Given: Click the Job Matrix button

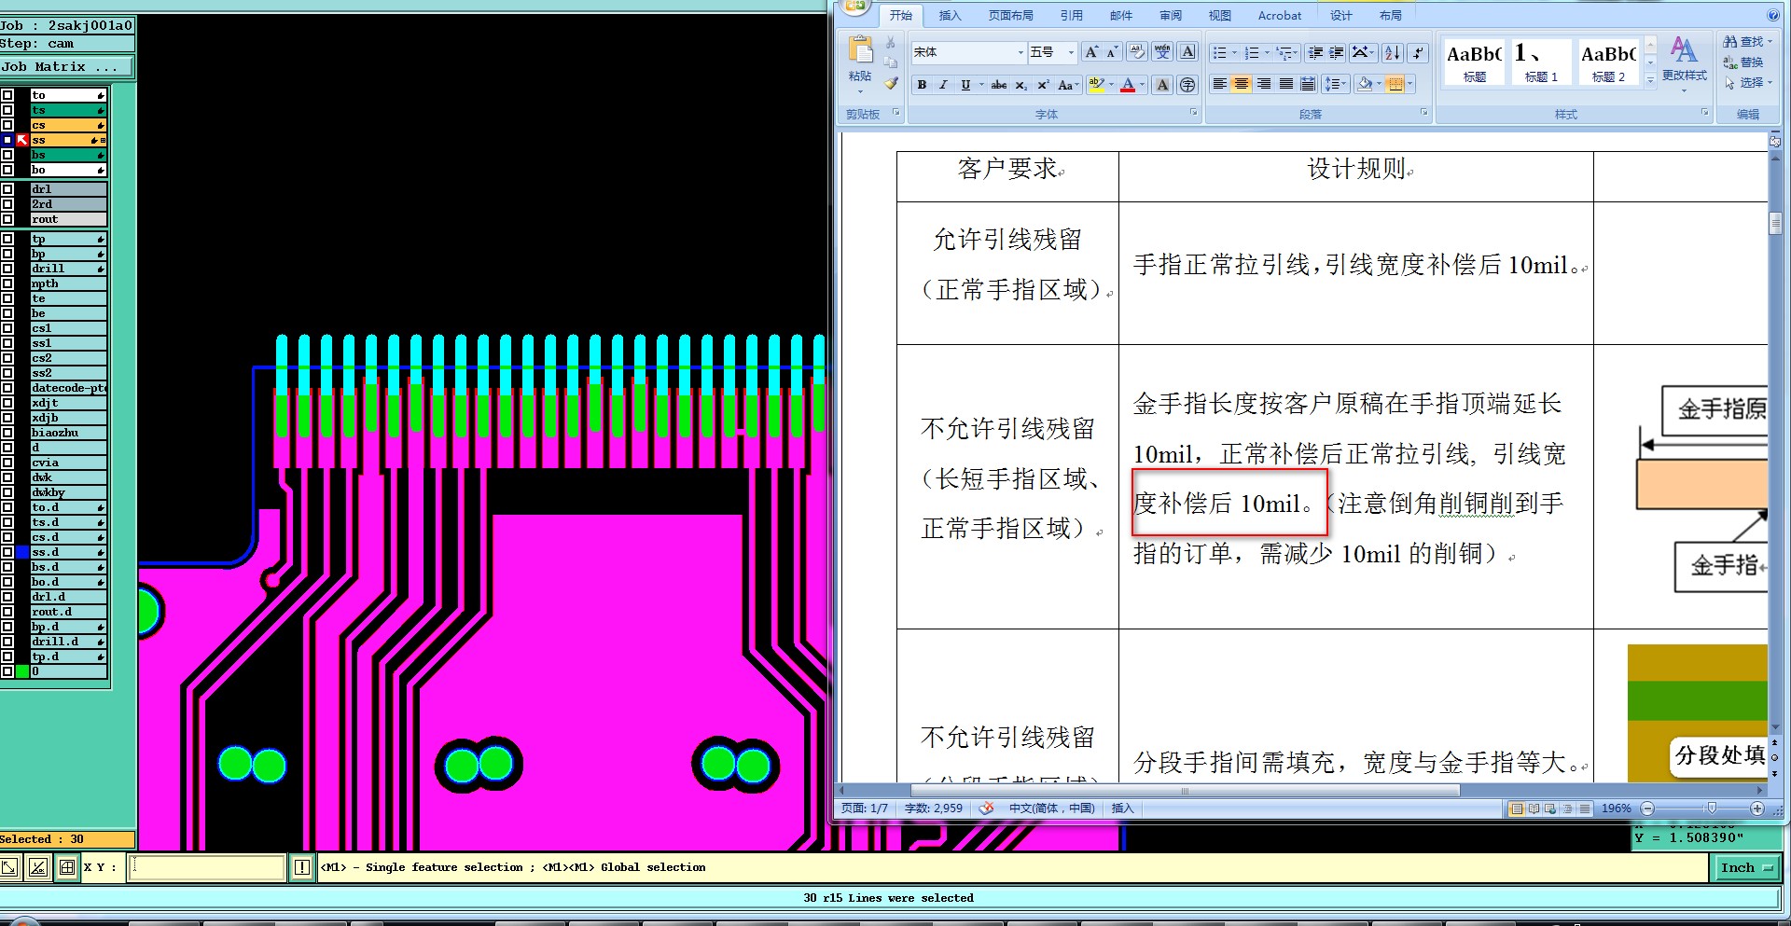Looking at the screenshot, I should coord(67,67).
